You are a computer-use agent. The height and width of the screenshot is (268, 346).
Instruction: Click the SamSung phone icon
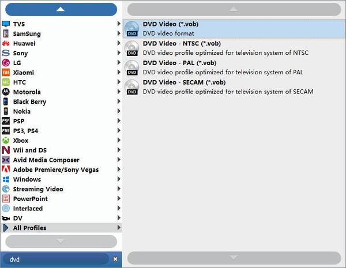[x=6, y=33]
